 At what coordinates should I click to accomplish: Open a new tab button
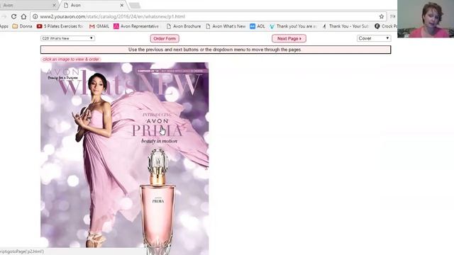point(135,5)
